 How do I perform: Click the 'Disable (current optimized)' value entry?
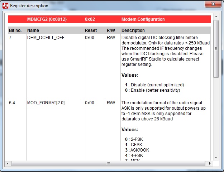[x=154, y=85]
